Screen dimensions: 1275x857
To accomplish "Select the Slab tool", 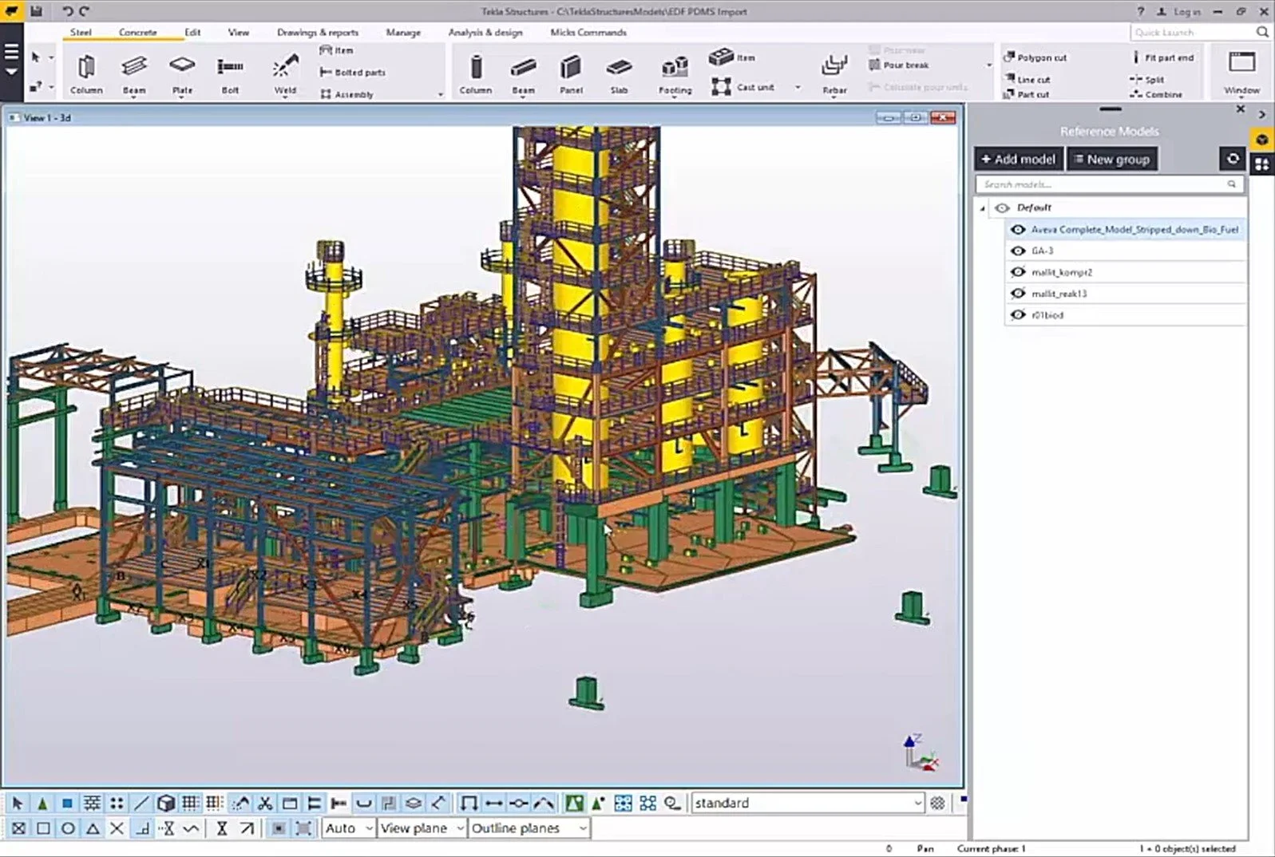I will pyautogui.click(x=619, y=75).
